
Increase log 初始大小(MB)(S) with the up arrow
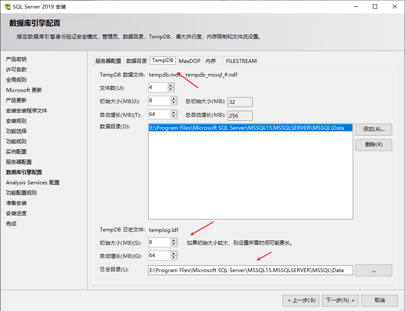[x=174, y=240]
